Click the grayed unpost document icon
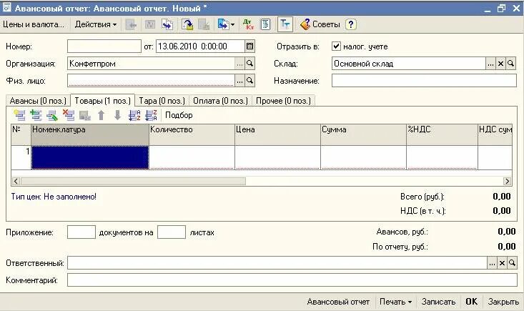The height and width of the screenshot is (311, 524). (204, 25)
